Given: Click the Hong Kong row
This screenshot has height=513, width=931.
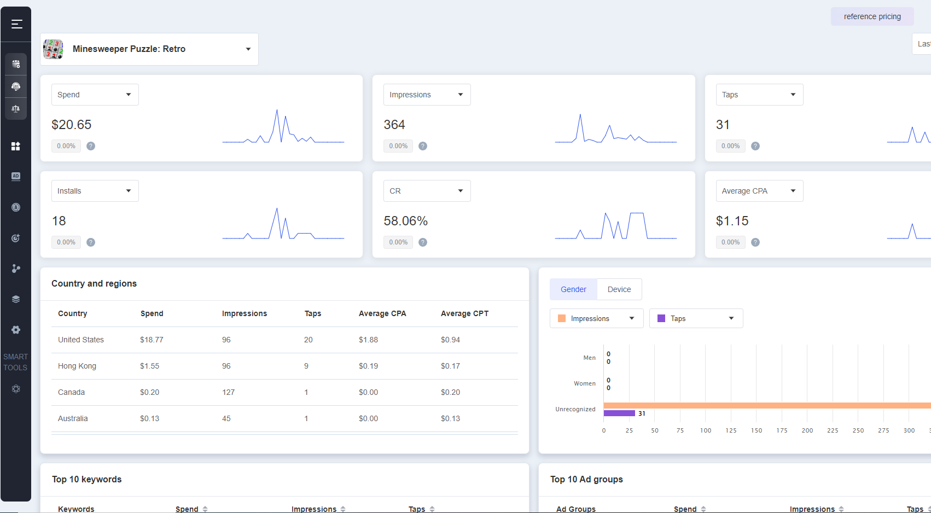Looking at the screenshot, I should [284, 366].
